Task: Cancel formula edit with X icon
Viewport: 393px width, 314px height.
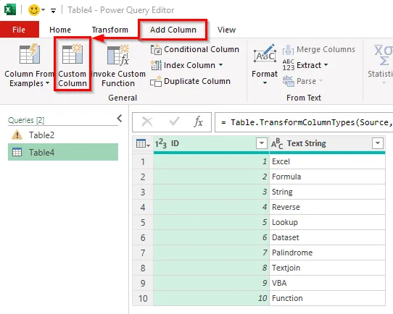Action: coord(147,122)
